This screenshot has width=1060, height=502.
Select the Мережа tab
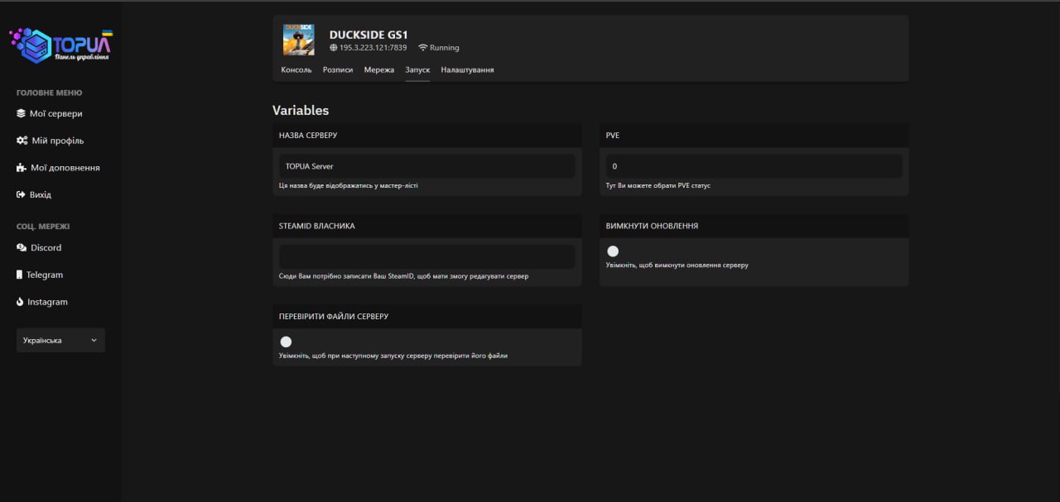(x=379, y=70)
